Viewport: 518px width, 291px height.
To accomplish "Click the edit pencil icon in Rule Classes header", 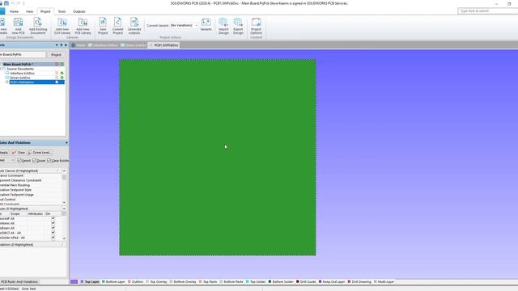I will click(58, 171).
